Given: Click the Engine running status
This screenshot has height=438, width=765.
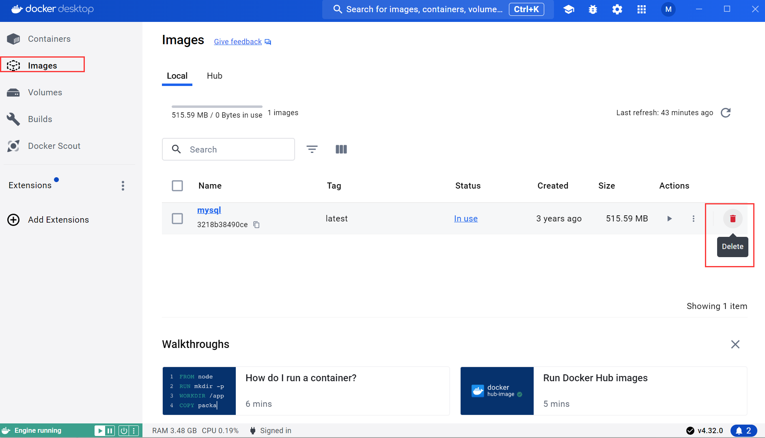Looking at the screenshot, I should (x=38, y=431).
